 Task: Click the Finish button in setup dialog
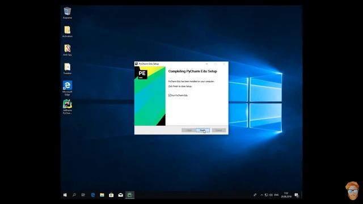click(x=202, y=130)
